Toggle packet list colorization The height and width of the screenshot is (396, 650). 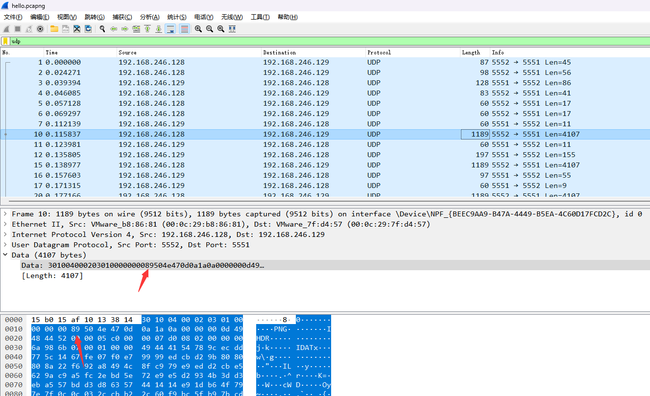tap(185, 29)
